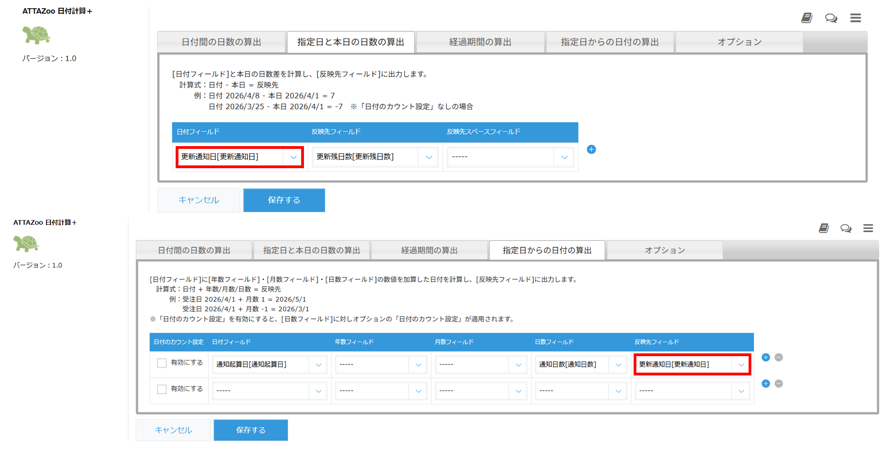Open the 月数フィールド dropdown in first row
Image resolution: width=887 pixels, height=454 pixels.
[481, 364]
